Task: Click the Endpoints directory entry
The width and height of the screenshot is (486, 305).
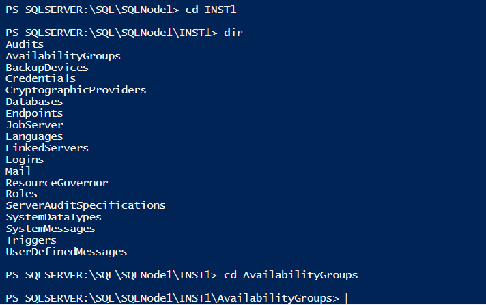Action: [34, 113]
